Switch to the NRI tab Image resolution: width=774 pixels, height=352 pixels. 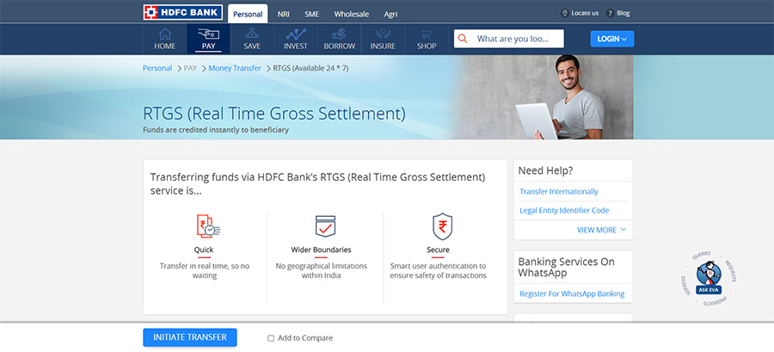coord(283,15)
